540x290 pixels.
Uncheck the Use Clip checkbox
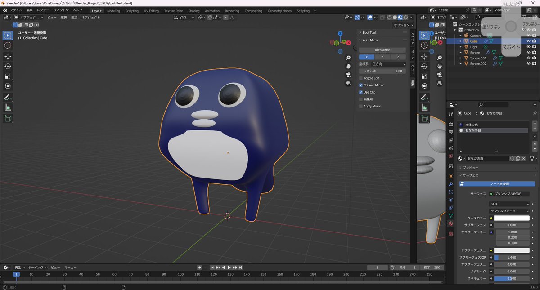(361, 92)
